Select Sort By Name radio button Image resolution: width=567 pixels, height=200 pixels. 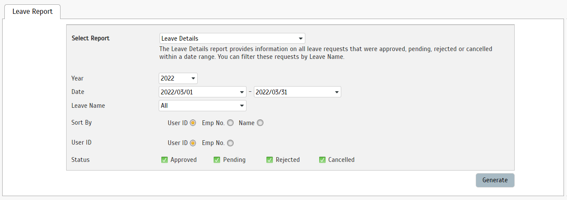click(x=260, y=123)
